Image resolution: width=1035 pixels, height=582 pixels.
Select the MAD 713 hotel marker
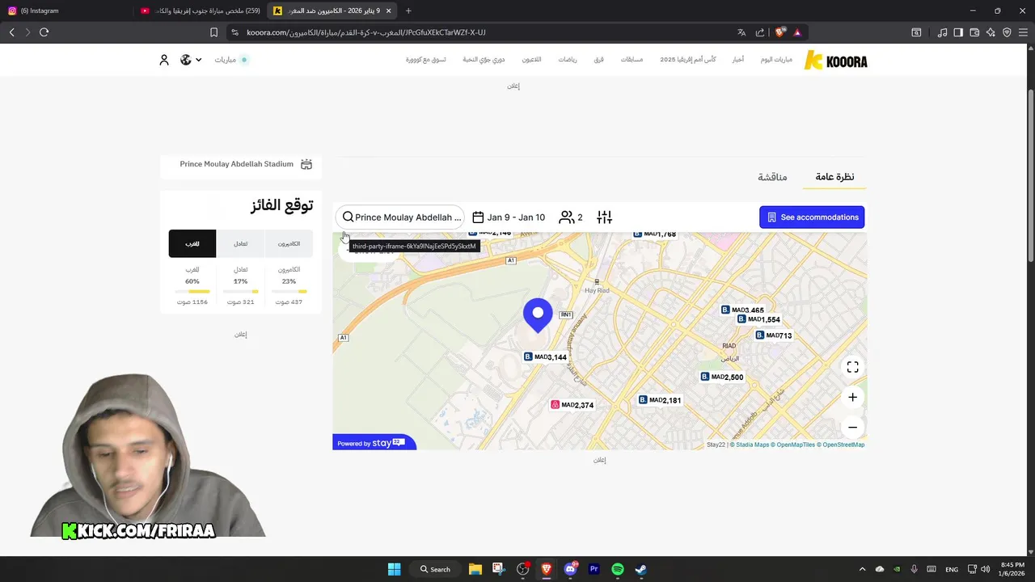pos(774,335)
